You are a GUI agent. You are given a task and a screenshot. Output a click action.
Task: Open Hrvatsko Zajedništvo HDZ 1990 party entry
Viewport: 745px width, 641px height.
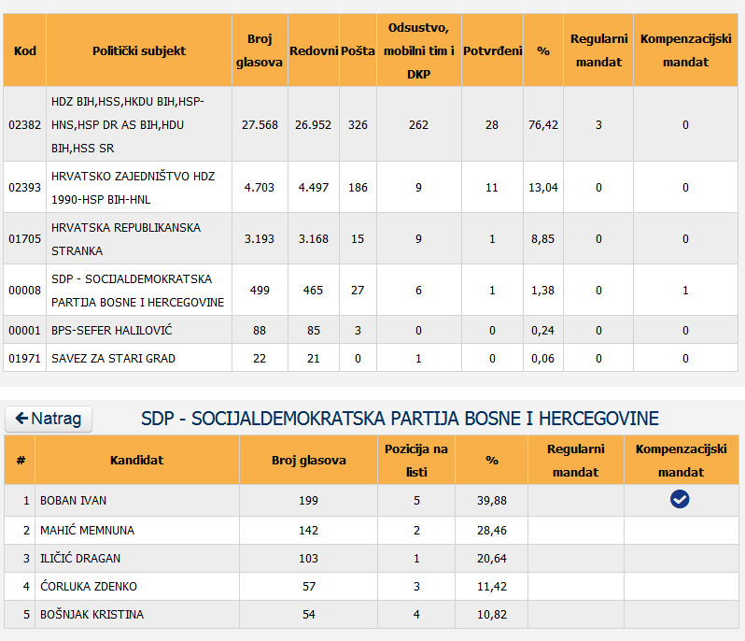point(127,187)
